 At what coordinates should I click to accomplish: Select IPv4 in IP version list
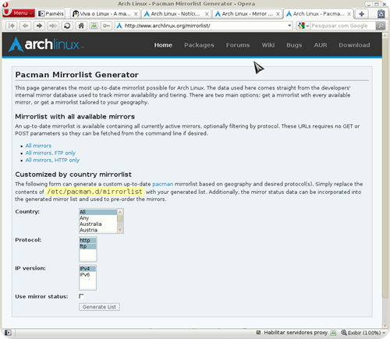[87, 269]
